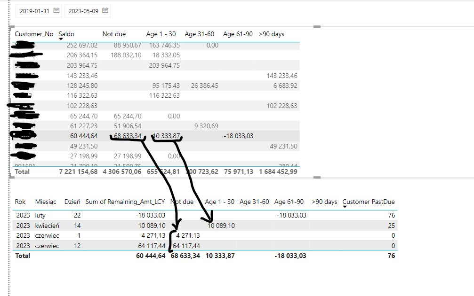Sort lower table by Rok column

[20, 202]
